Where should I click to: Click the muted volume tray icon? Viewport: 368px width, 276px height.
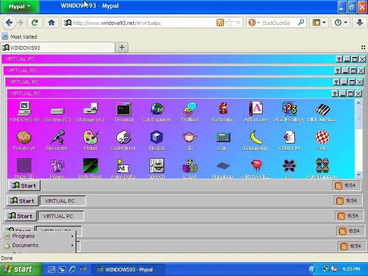[x=334, y=269]
